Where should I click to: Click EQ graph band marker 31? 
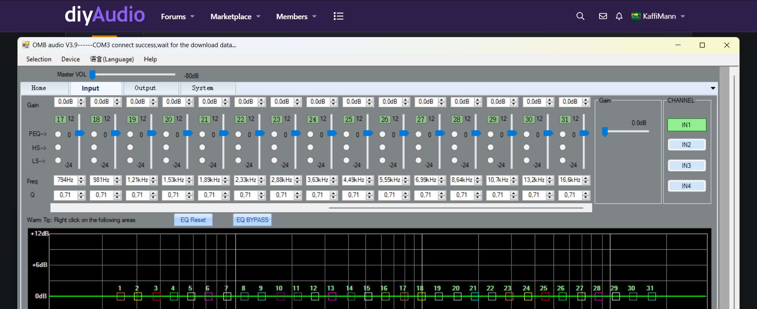tap(652, 296)
